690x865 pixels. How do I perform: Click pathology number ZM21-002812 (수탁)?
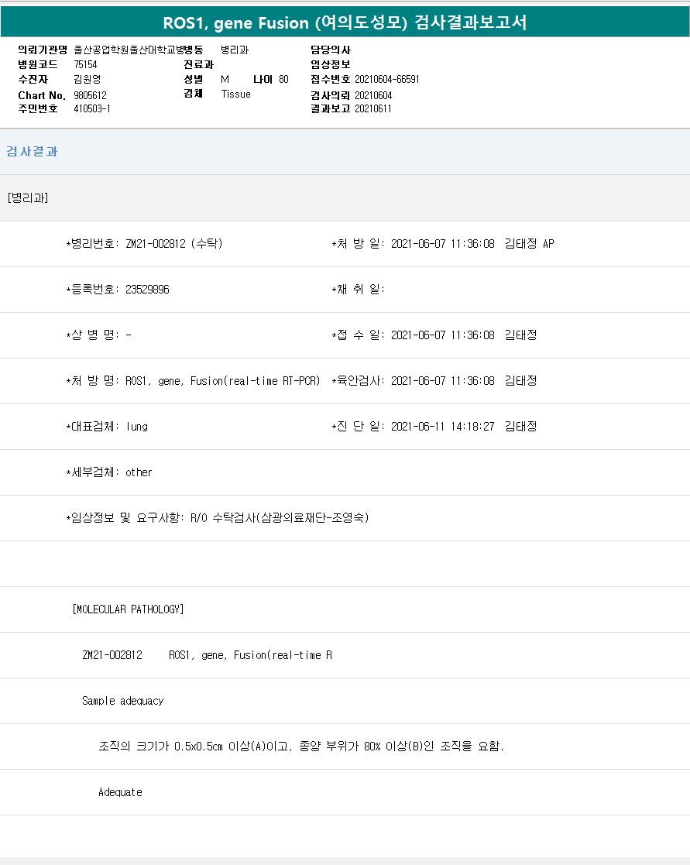coord(173,244)
